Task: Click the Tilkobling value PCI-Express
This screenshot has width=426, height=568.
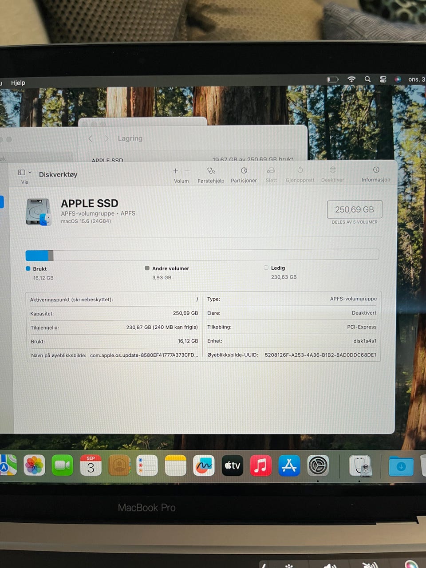Action: 362,327
